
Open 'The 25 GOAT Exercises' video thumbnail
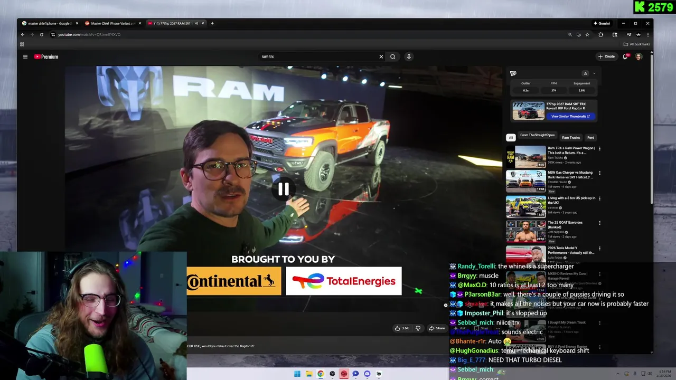[526, 231]
